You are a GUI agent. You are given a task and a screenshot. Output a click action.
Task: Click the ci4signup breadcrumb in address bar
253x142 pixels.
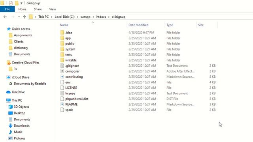[119, 17]
